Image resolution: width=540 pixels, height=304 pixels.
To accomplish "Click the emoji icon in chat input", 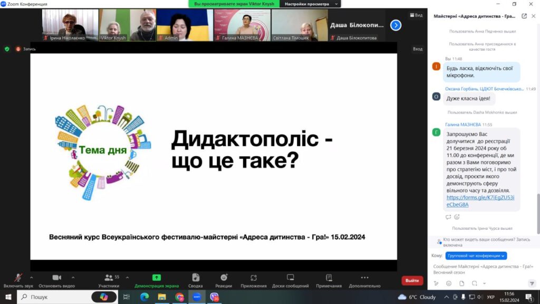I will (448, 283).
